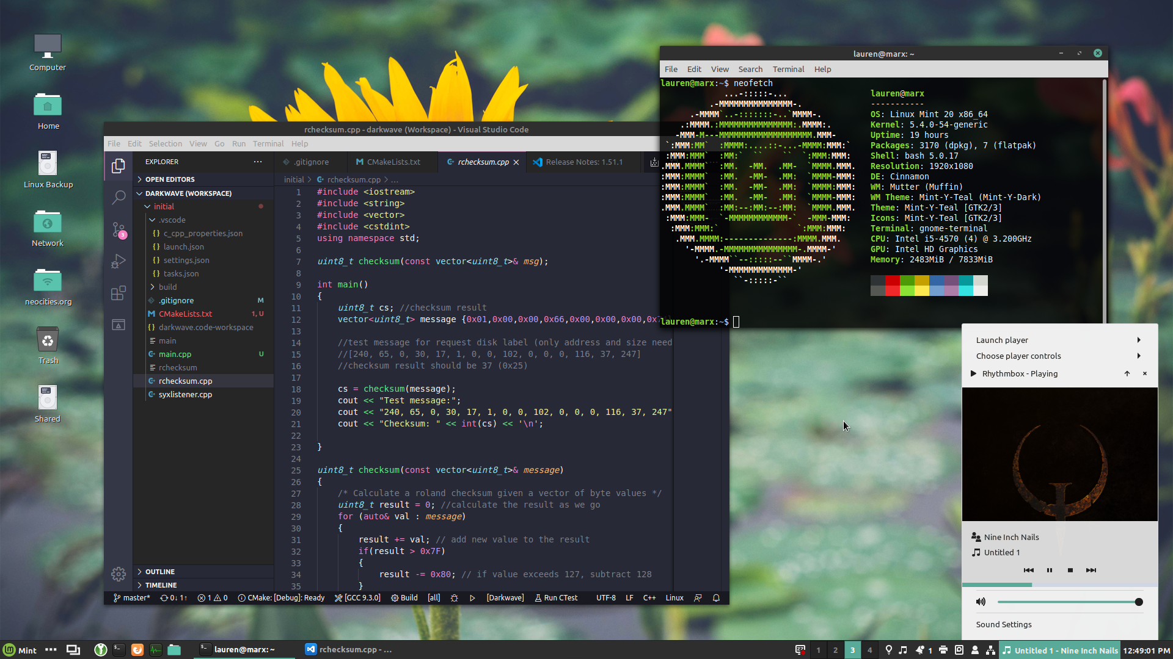Open the Extensions view icon
This screenshot has height=659, width=1173.
click(x=119, y=293)
